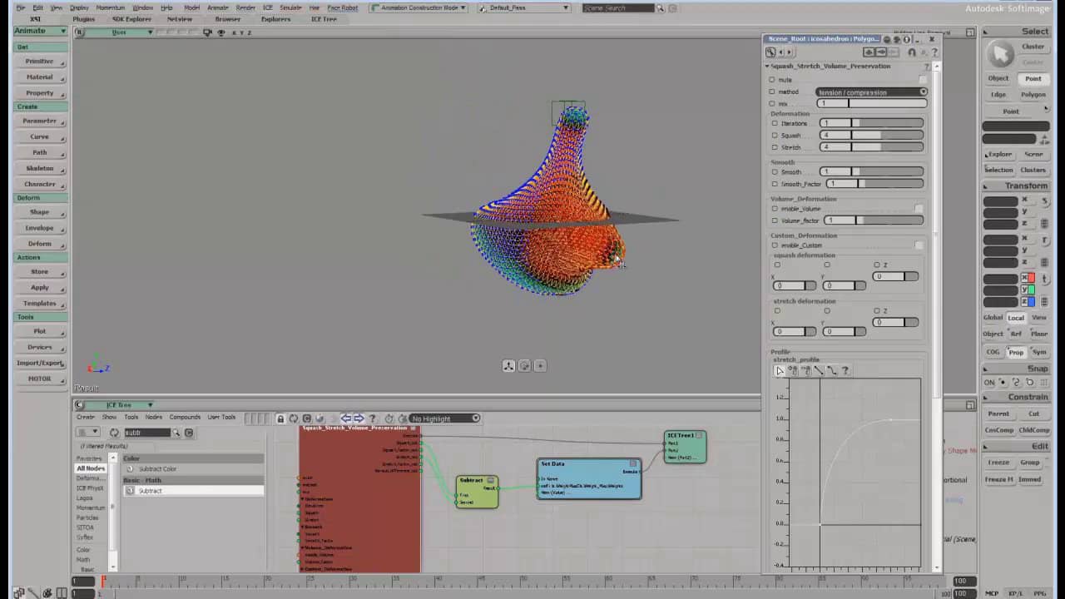Open the Primitive menu in Get section

pyautogui.click(x=40, y=62)
